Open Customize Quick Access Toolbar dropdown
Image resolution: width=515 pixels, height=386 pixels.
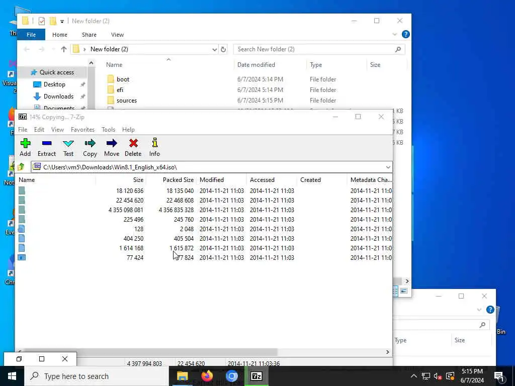point(62,21)
